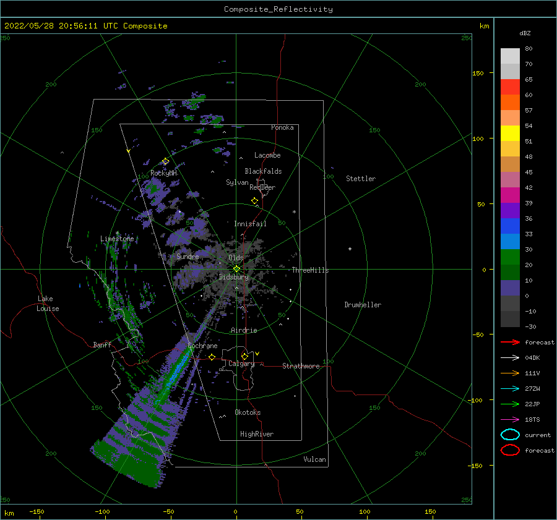Click the current legend text

pos(538,435)
